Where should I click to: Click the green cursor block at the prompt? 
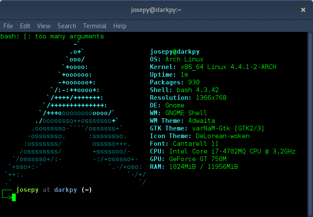coord(14,197)
